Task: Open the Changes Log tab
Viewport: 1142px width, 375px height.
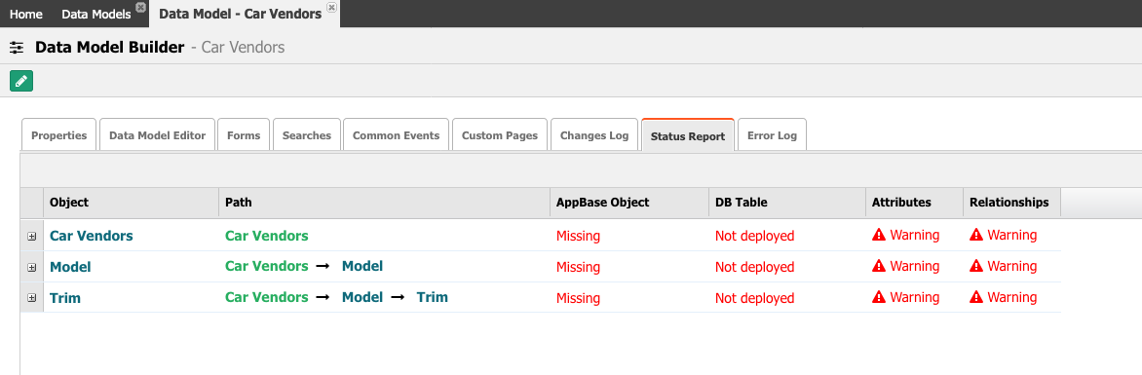Action: point(594,134)
